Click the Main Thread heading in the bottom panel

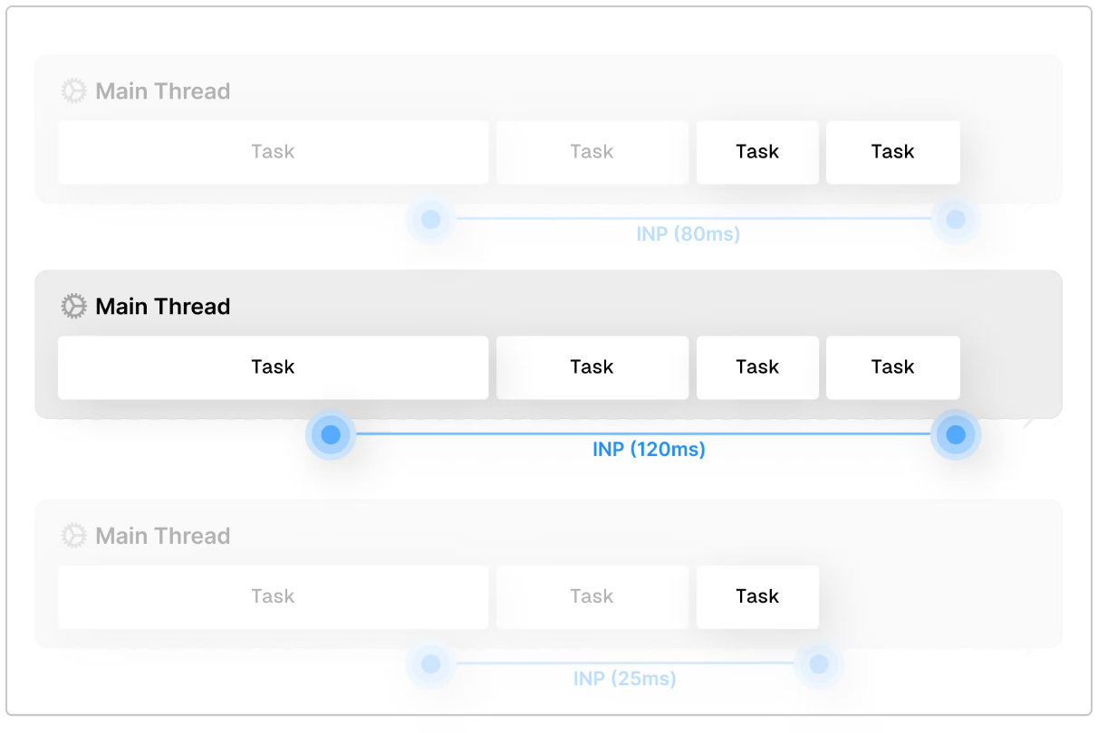tap(163, 536)
